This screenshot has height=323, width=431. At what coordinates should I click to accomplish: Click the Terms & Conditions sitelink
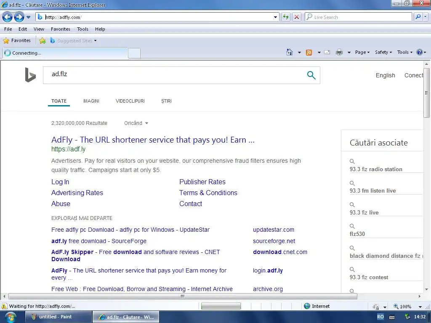point(208,193)
